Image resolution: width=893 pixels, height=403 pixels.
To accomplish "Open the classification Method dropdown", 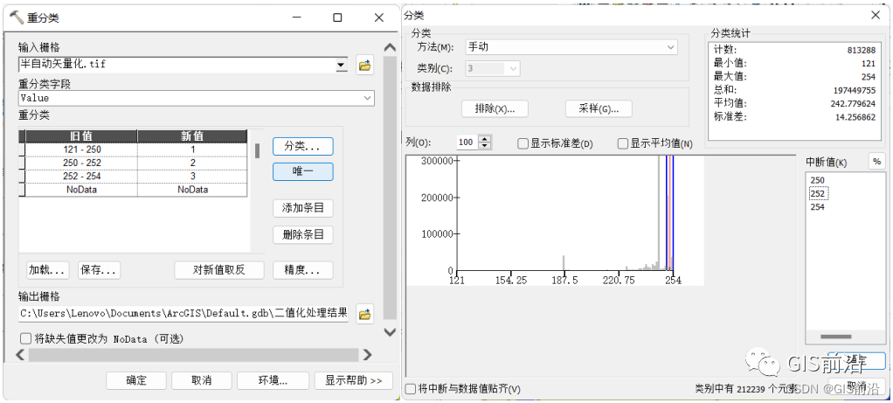I will click(670, 47).
